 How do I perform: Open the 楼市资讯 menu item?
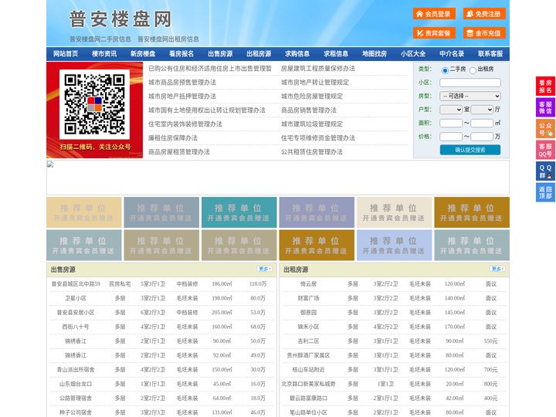pos(104,54)
